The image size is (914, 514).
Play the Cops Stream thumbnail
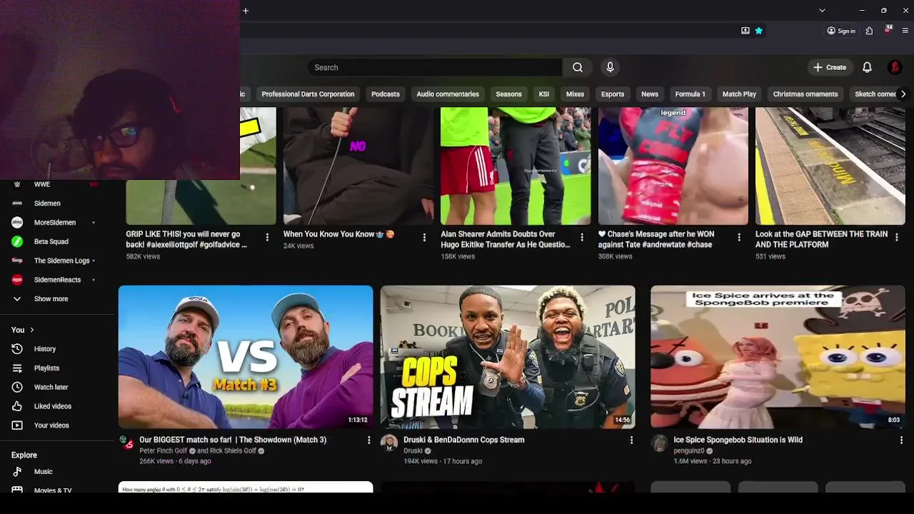pos(508,357)
